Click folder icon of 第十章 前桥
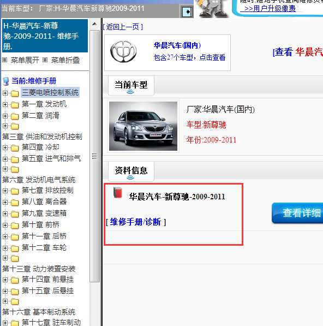The height and width of the screenshot is (326, 323). pos(15,225)
